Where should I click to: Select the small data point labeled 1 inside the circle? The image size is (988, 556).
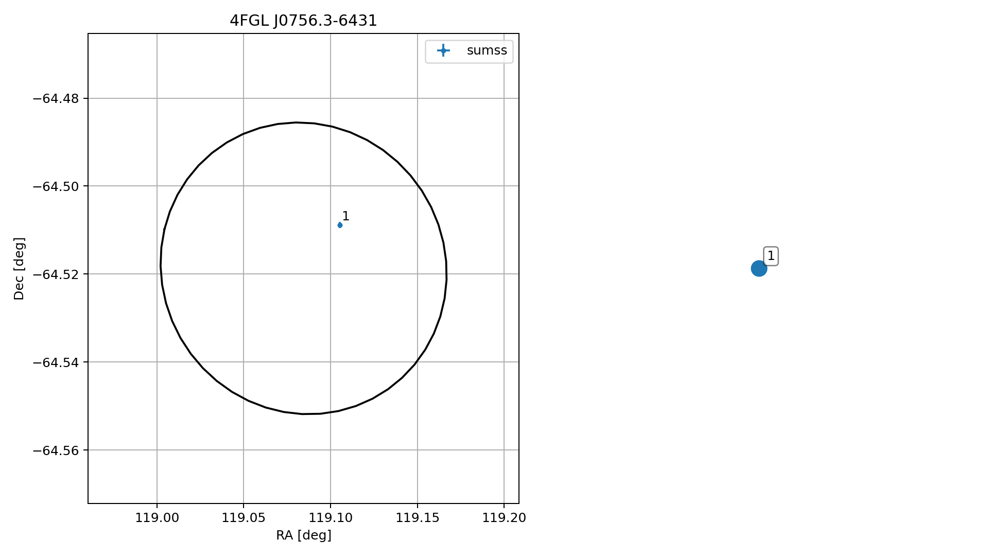pos(340,225)
